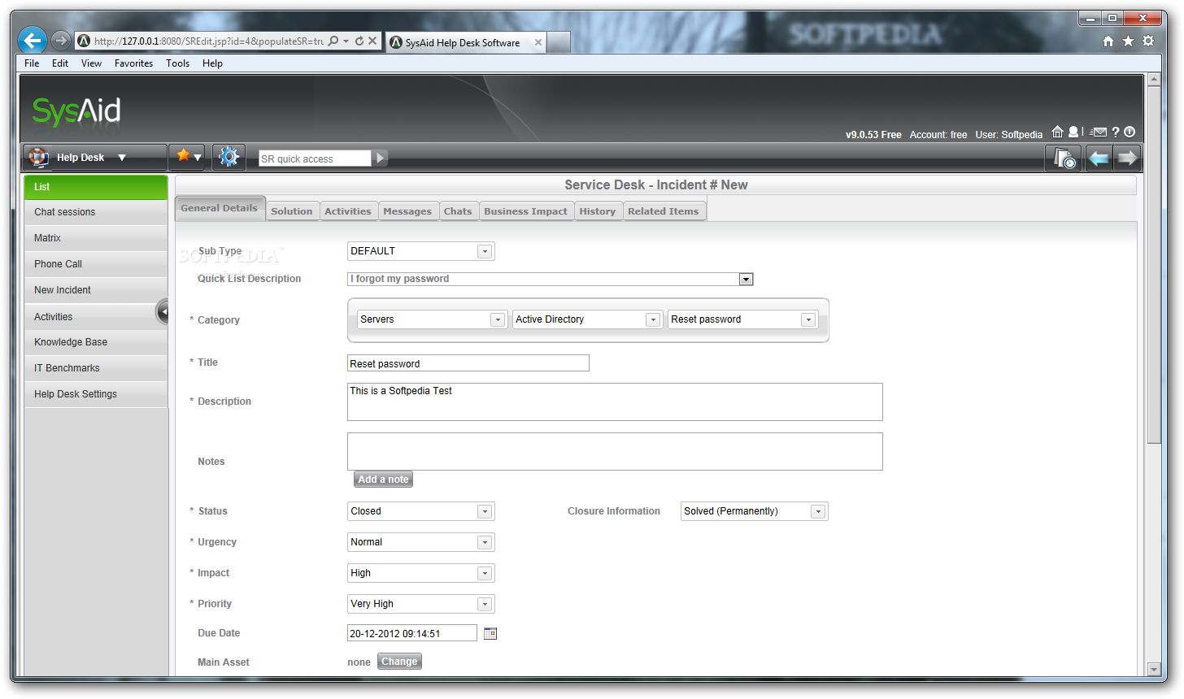
Task: Open the address bar search icon
Action: (x=333, y=41)
